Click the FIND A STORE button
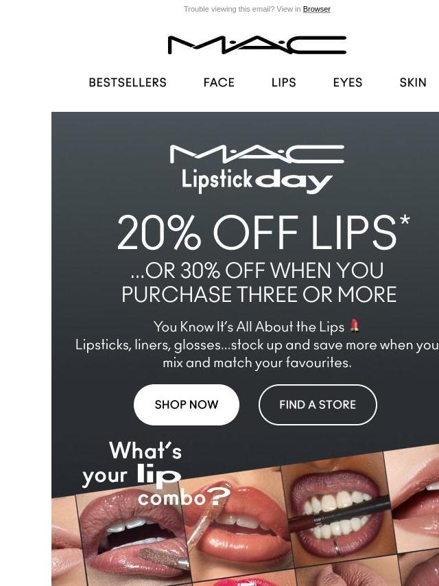 (x=318, y=405)
